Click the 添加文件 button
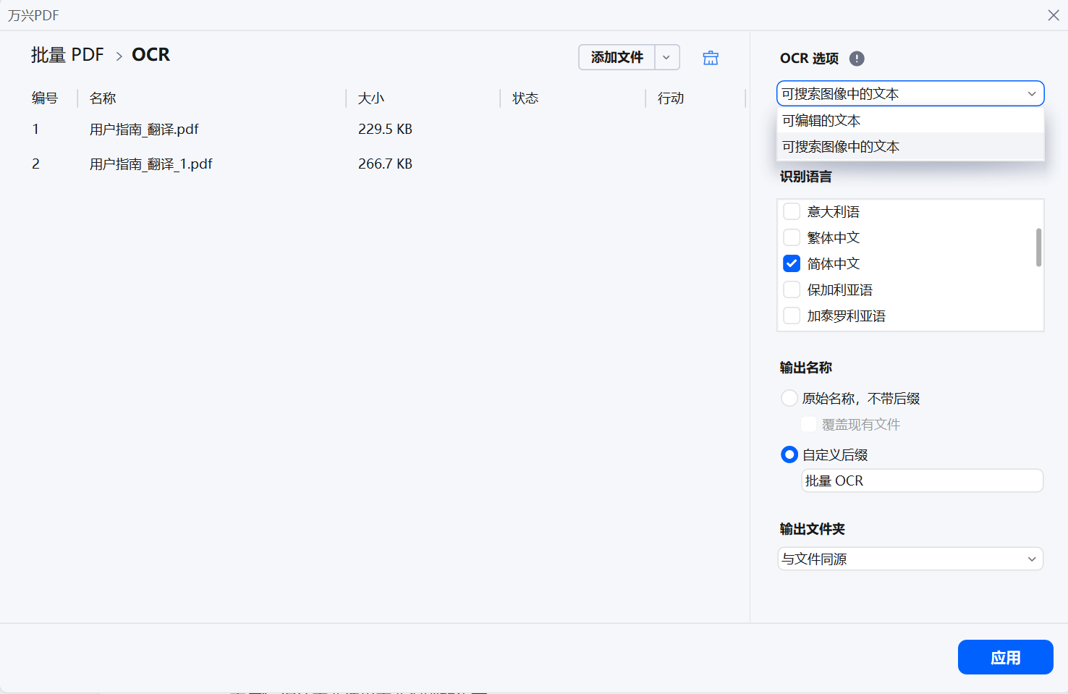 [x=616, y=57]
